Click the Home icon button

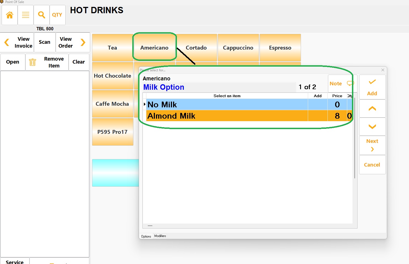[x=10, y=15]
